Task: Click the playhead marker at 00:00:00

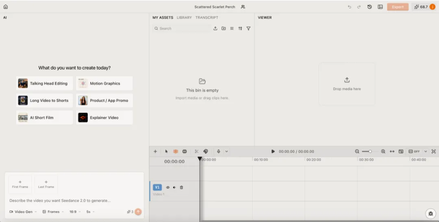Action: coord(200,159)
